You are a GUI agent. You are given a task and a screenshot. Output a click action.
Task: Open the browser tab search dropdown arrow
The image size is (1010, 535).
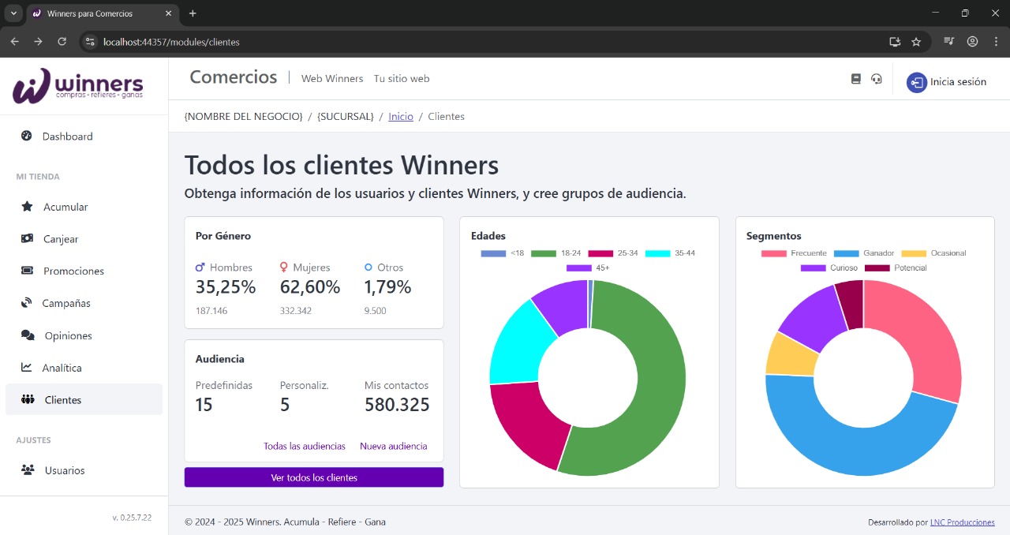[13, 13]
